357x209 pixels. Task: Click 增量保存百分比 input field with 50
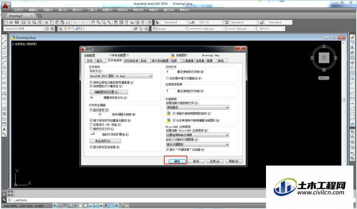(x=95, y=98)
